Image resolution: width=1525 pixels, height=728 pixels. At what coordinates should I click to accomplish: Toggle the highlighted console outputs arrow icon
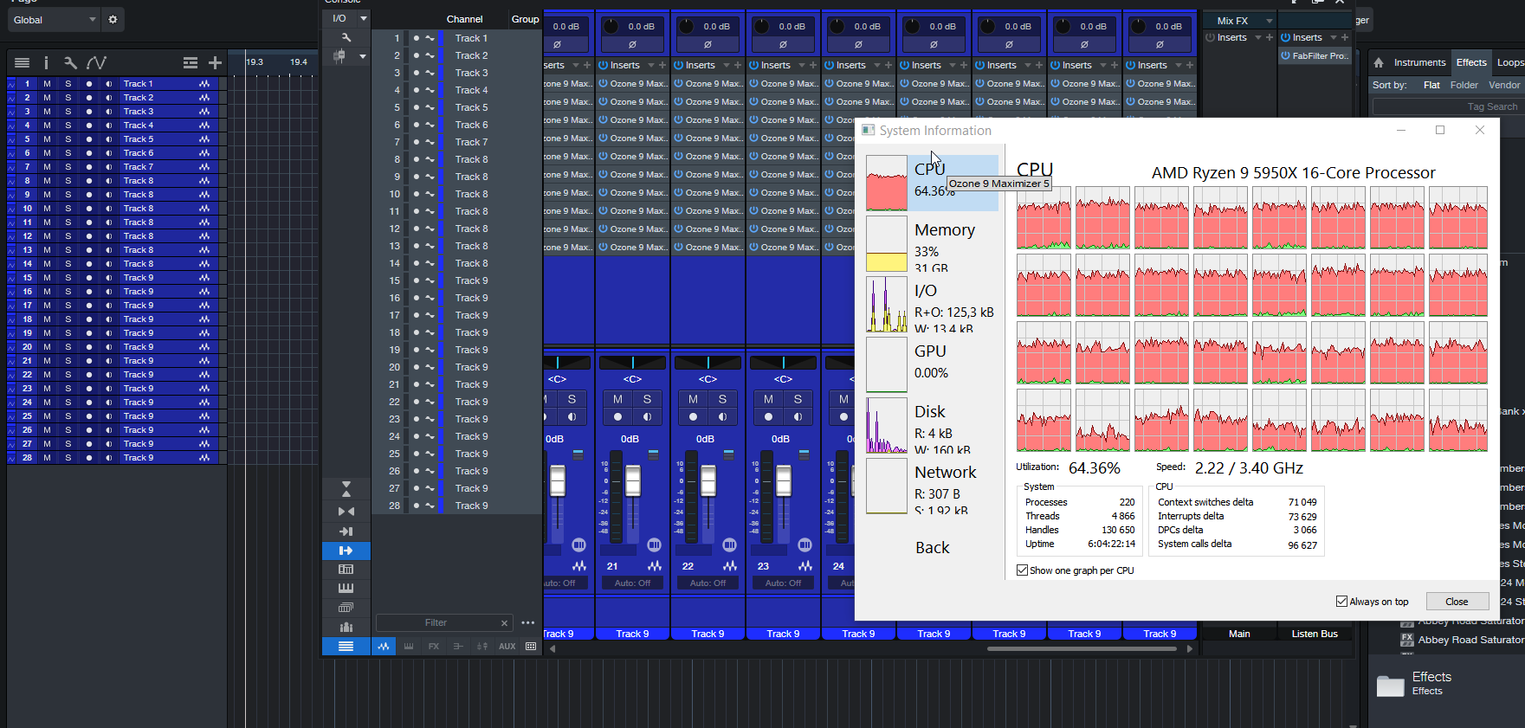pyautogui.click(x=346, y=551)
